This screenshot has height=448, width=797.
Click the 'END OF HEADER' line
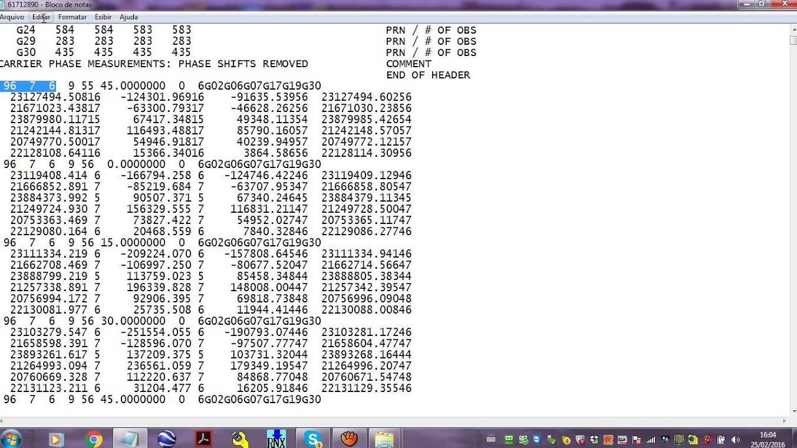coord(428,75)
